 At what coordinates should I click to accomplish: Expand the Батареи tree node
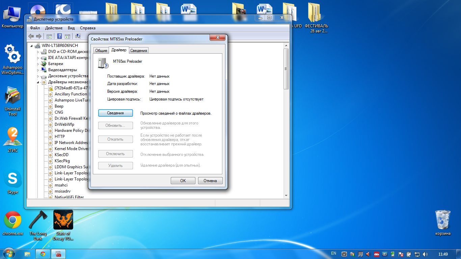point(38,64)
